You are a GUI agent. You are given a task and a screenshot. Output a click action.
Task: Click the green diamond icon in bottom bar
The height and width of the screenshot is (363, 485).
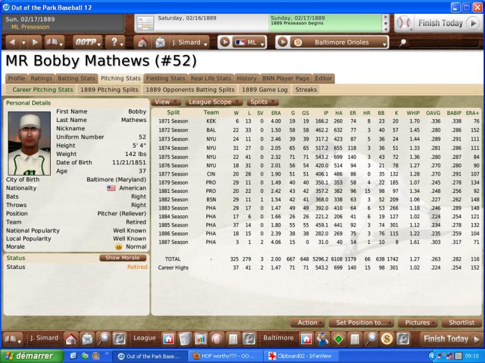(x=338, y=339)
